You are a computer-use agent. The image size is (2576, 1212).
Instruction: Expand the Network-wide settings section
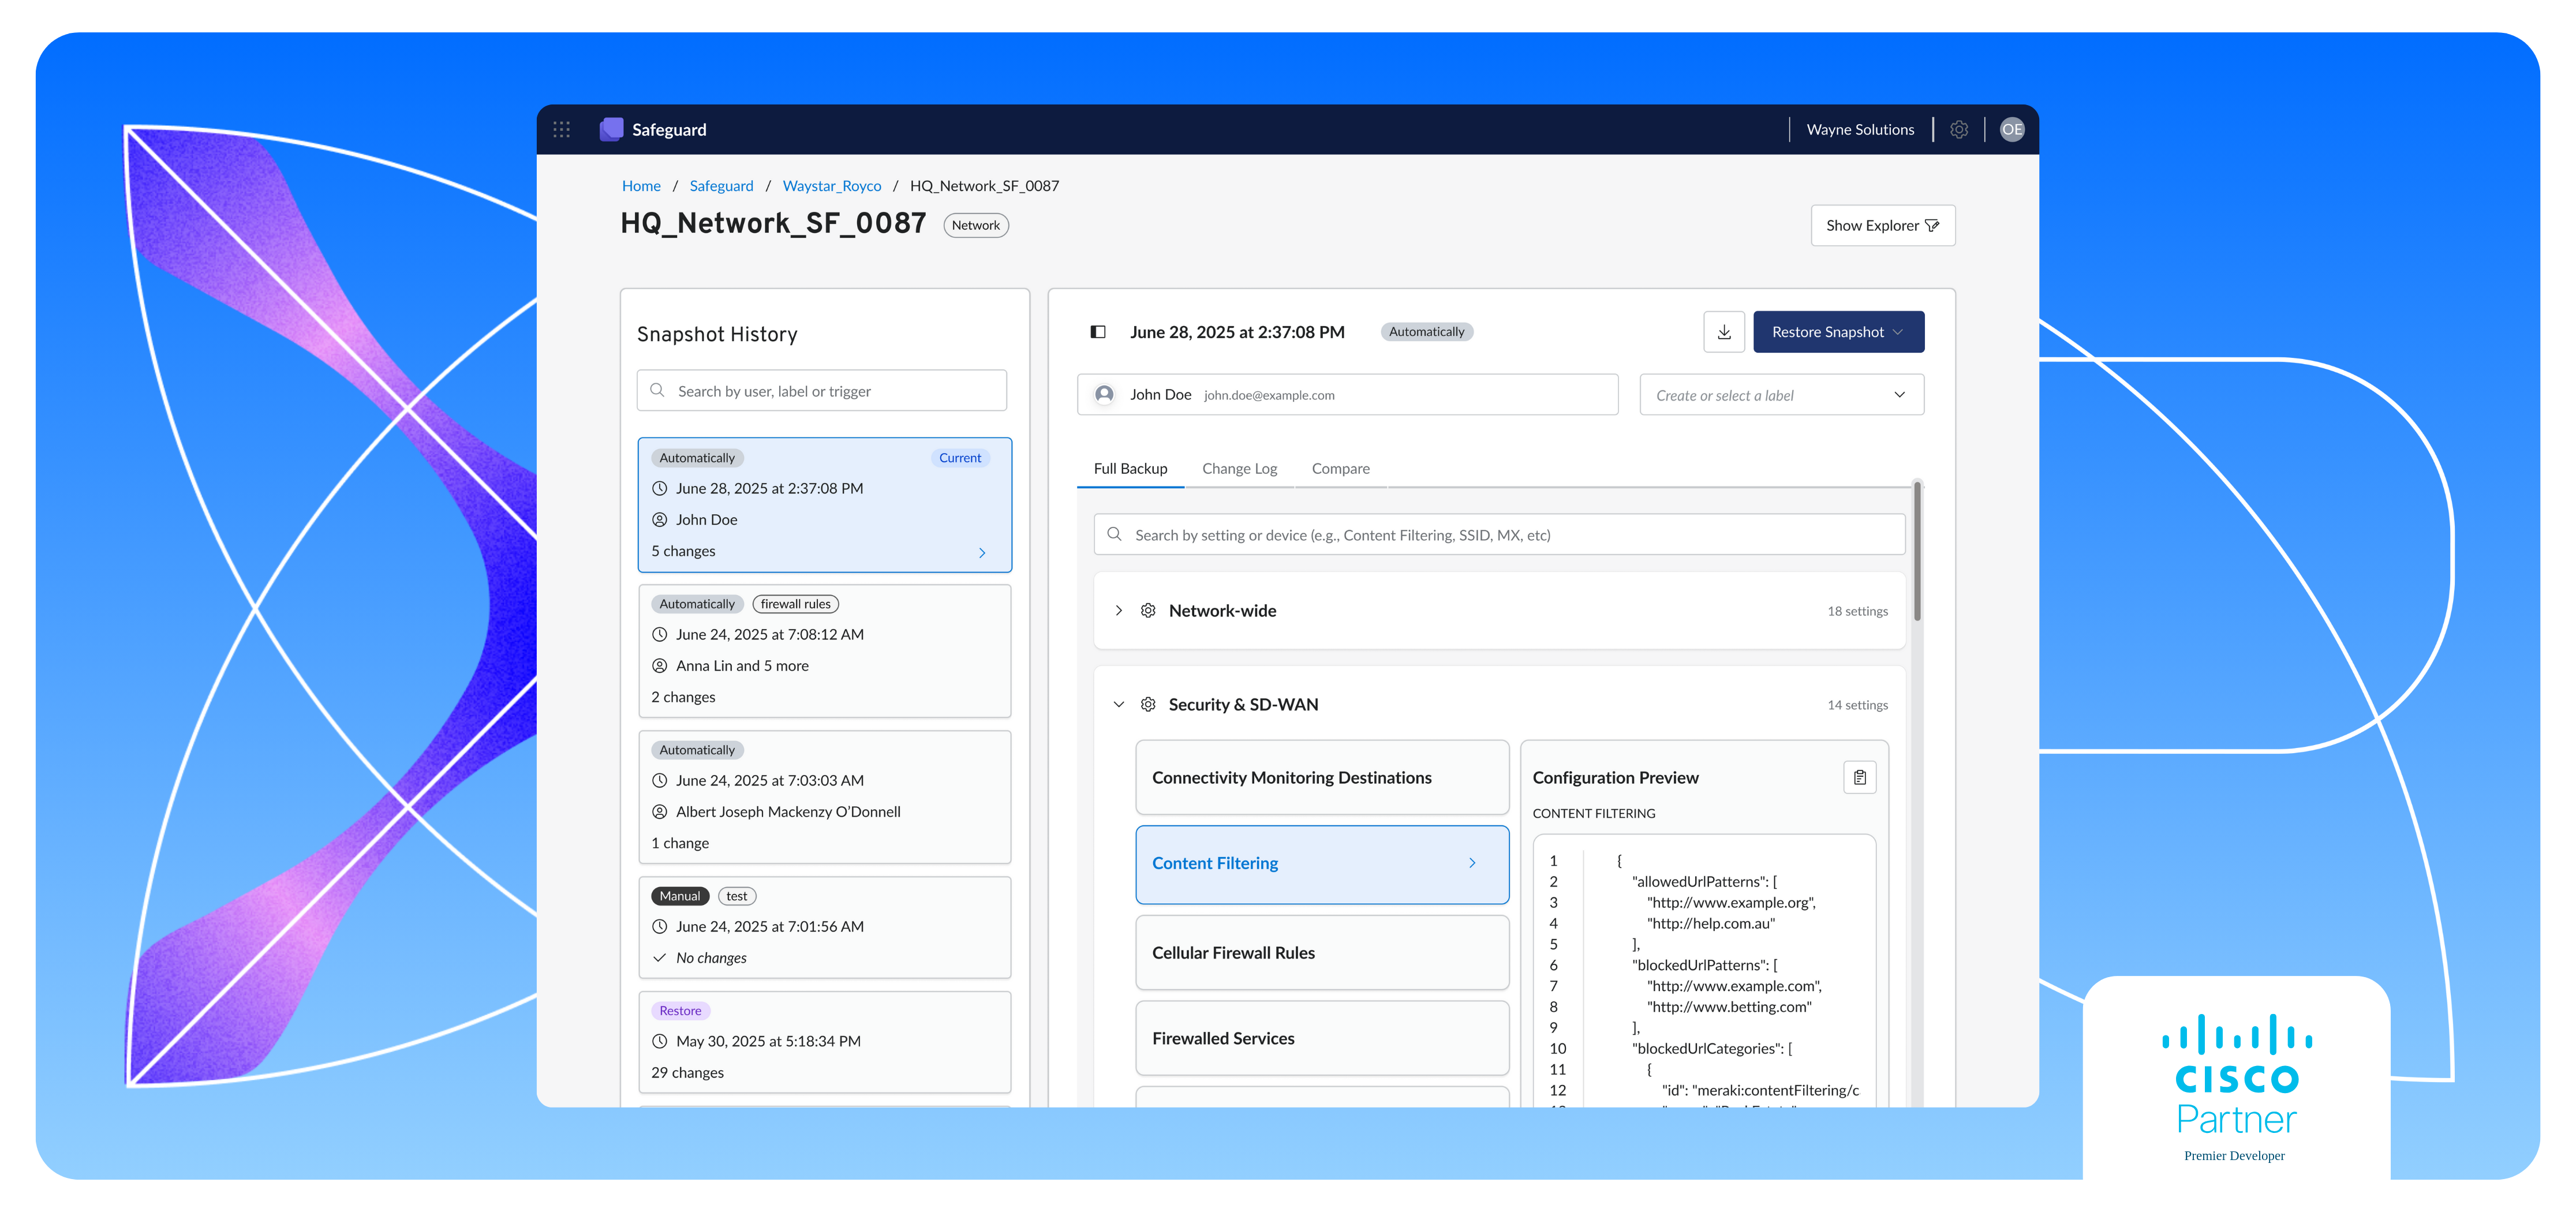[x=1119, y=610]
